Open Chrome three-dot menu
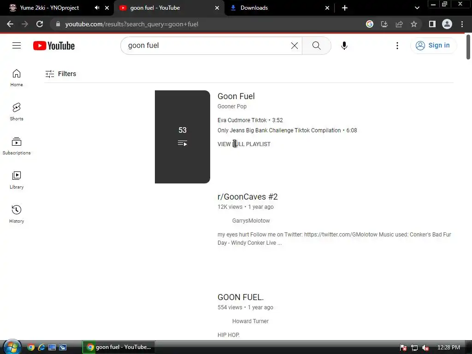The image size is (472, 354). click(462, 24)
